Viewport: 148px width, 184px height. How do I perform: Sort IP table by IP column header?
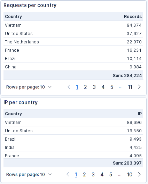140,114
